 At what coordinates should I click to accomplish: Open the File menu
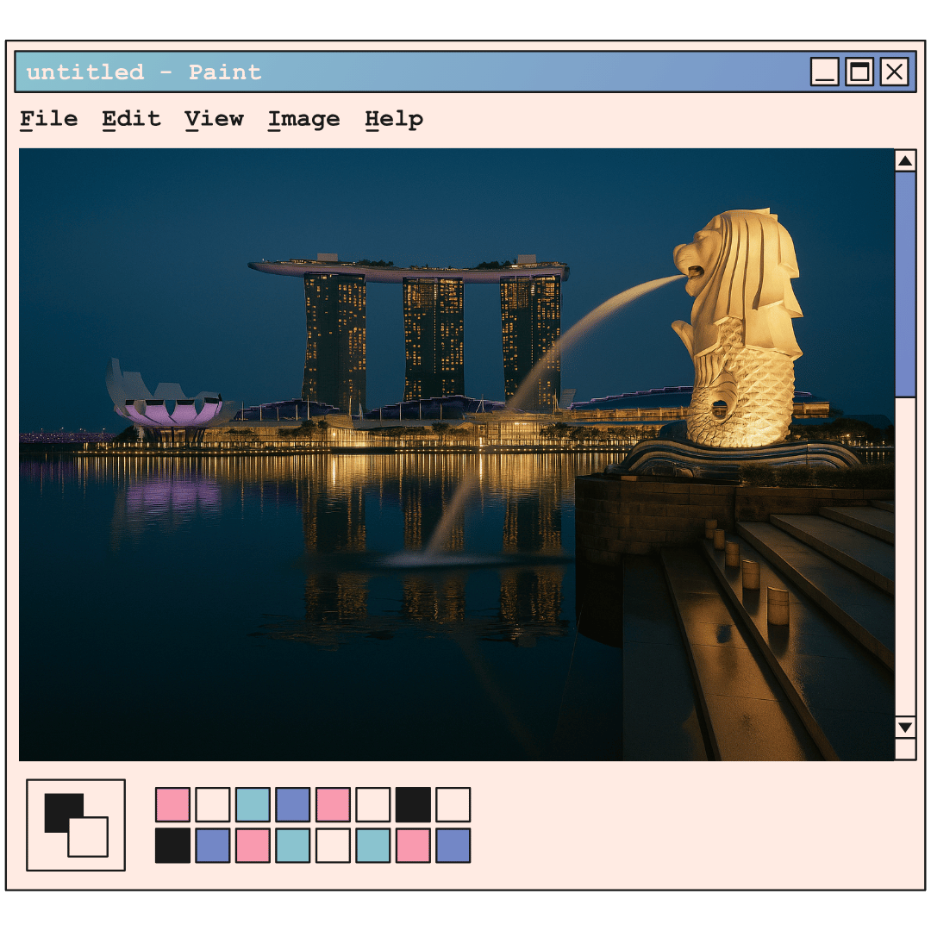point(48,119)
